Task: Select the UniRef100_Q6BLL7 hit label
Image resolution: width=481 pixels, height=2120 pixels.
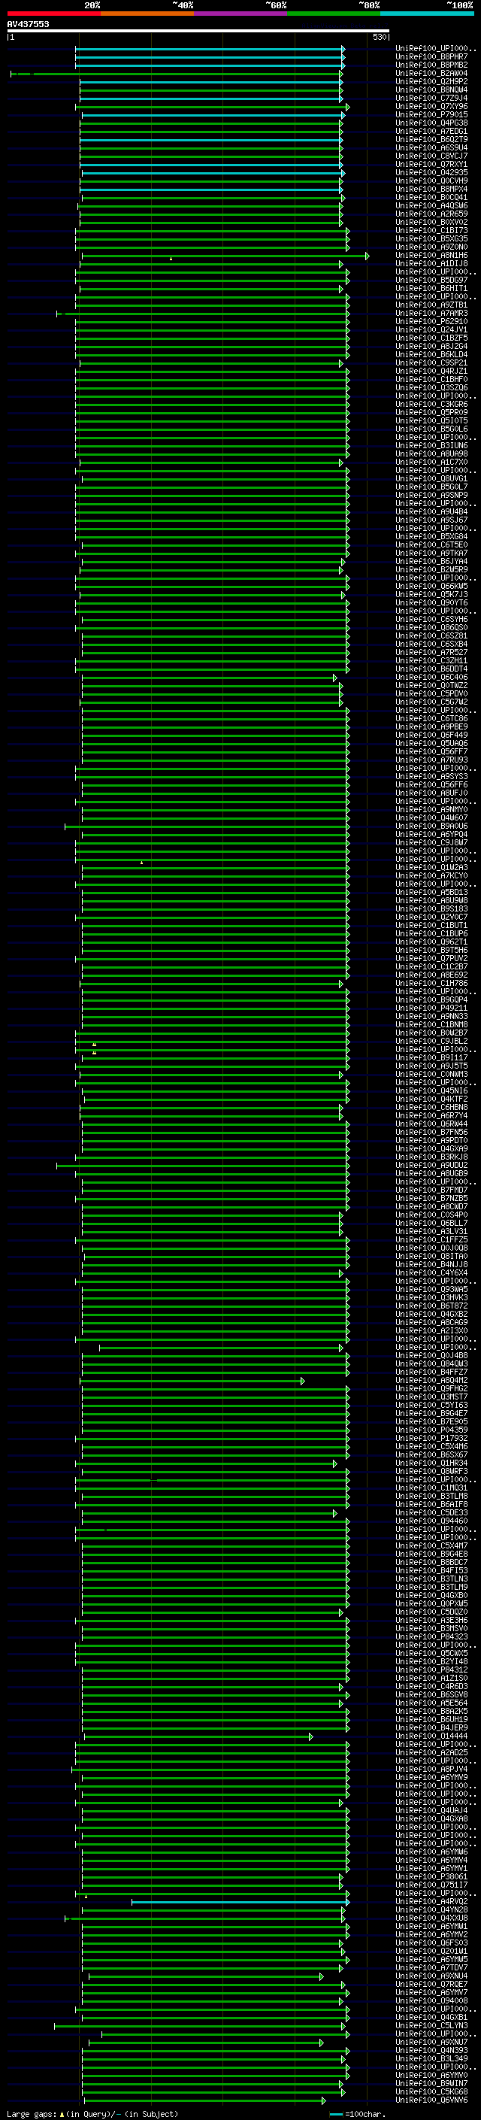Action: [x=431, y=1223]
